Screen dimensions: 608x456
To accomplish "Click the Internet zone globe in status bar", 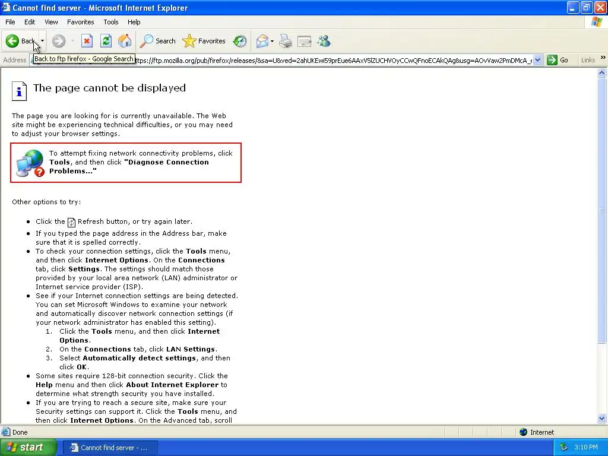I will (x=524, y=432).
